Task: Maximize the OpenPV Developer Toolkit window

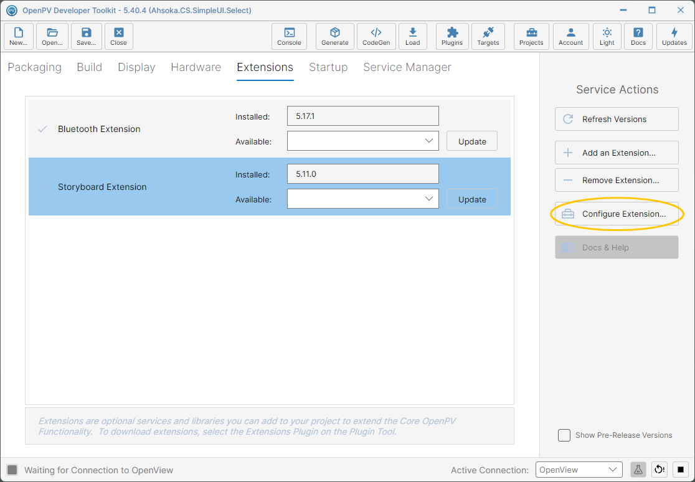Action: pos(652,10)
